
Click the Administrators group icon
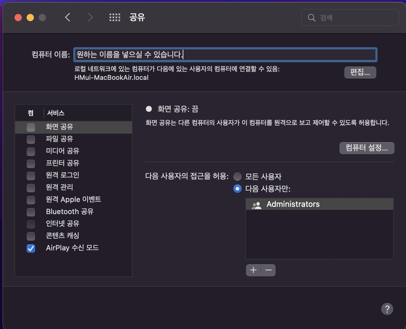pyautogui.click(x=256, y=204)
